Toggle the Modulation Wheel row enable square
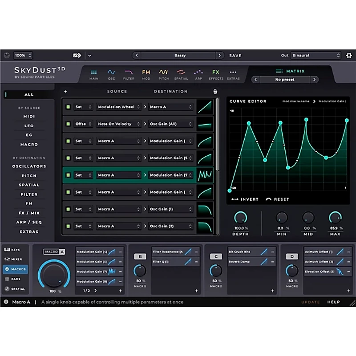This screenshot has width=356, height=356. point(68,107)
